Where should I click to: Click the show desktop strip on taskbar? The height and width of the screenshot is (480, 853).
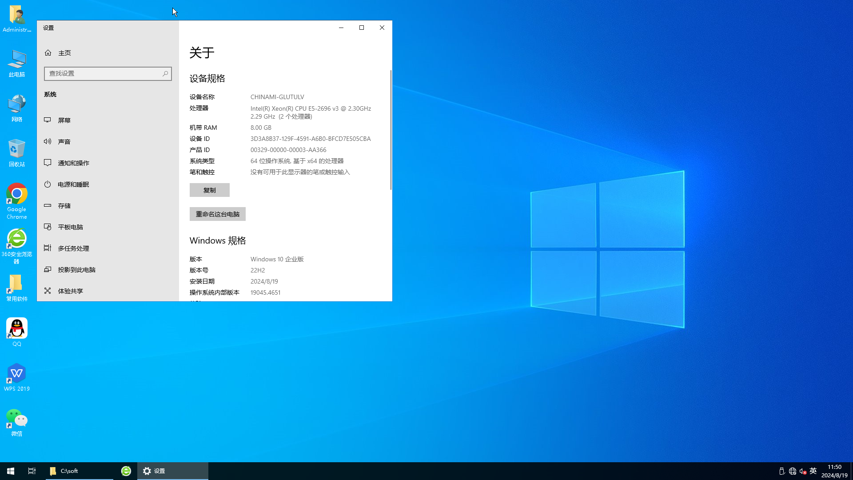852,471
